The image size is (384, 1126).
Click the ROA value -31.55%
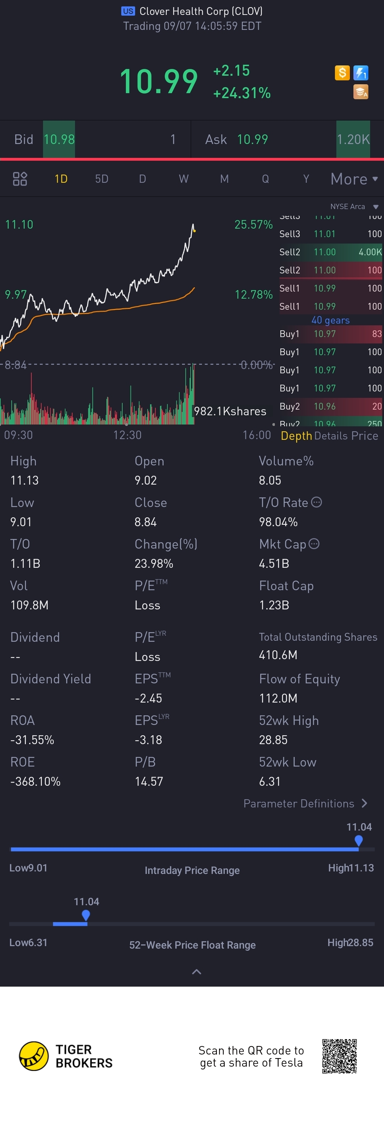[32, 740]
